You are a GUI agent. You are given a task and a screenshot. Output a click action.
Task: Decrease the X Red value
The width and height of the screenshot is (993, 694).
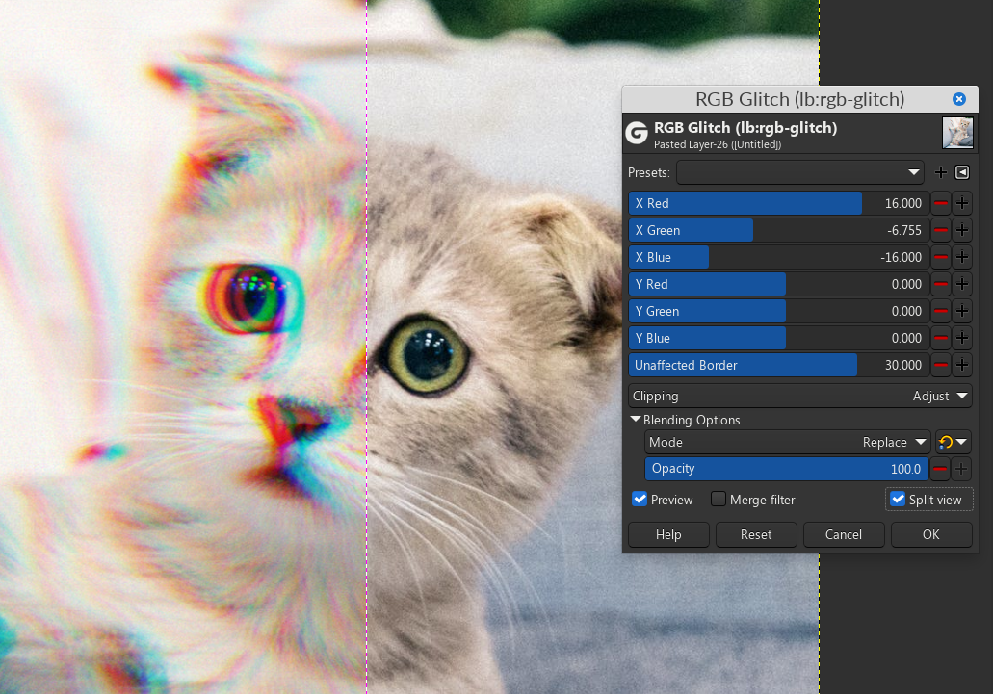pos(940,204)
